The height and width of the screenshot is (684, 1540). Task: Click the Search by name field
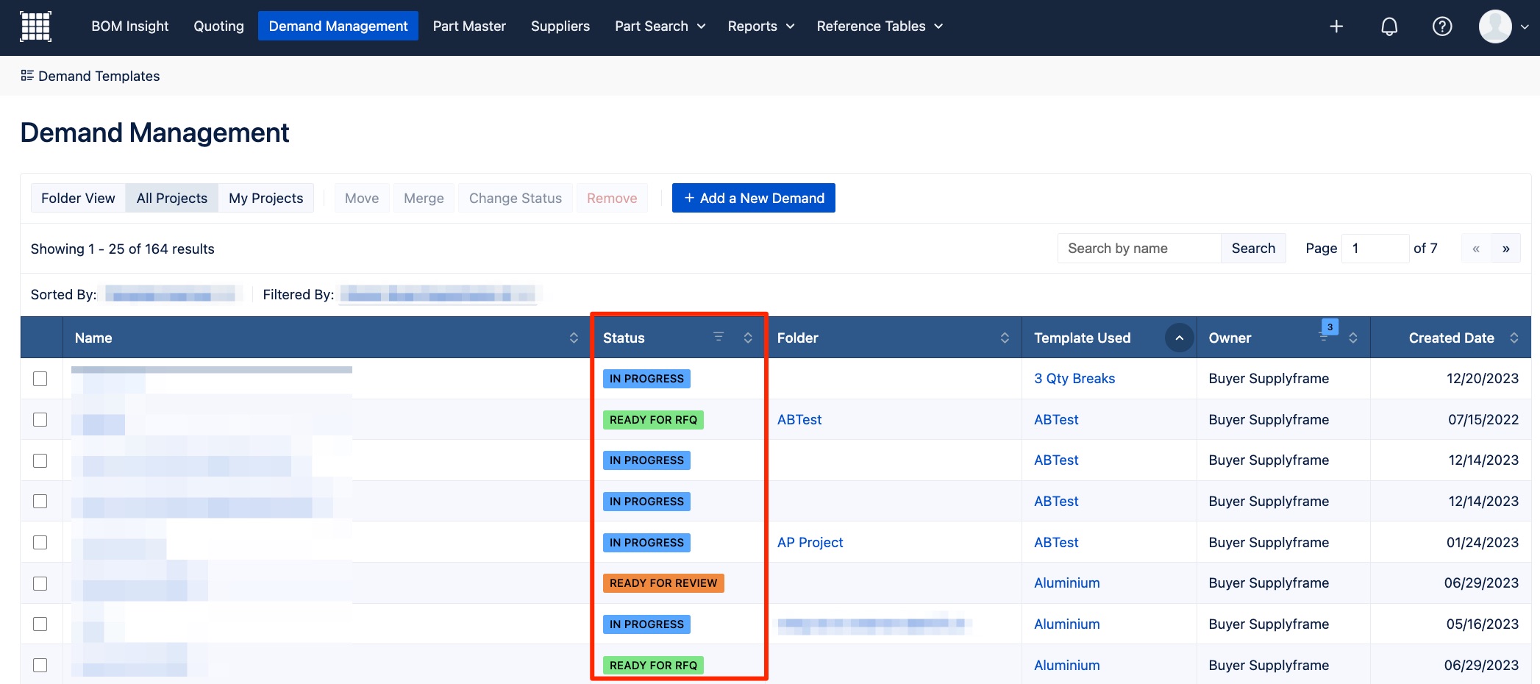[x=1138, y=249]
